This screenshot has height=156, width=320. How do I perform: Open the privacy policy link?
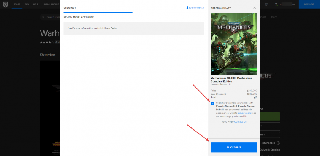245,113
